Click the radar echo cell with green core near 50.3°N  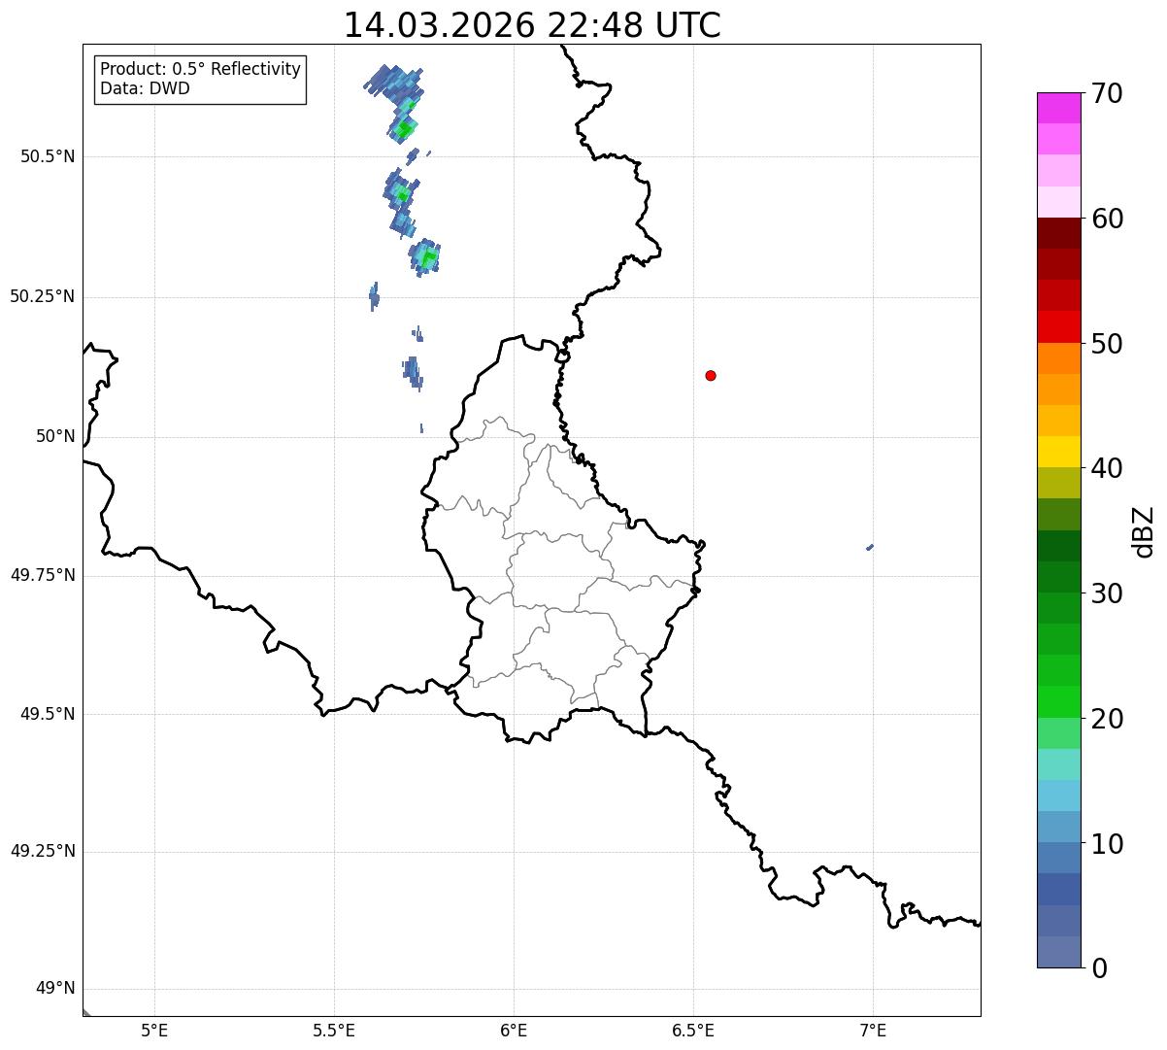(424, 257)
